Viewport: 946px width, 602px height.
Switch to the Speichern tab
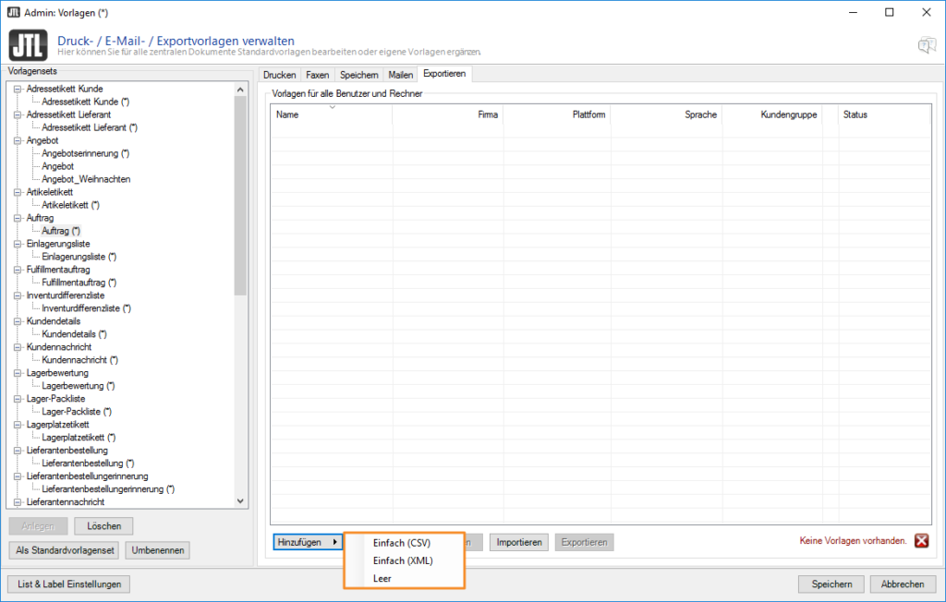pyautogui.click(x=358, y=75)
